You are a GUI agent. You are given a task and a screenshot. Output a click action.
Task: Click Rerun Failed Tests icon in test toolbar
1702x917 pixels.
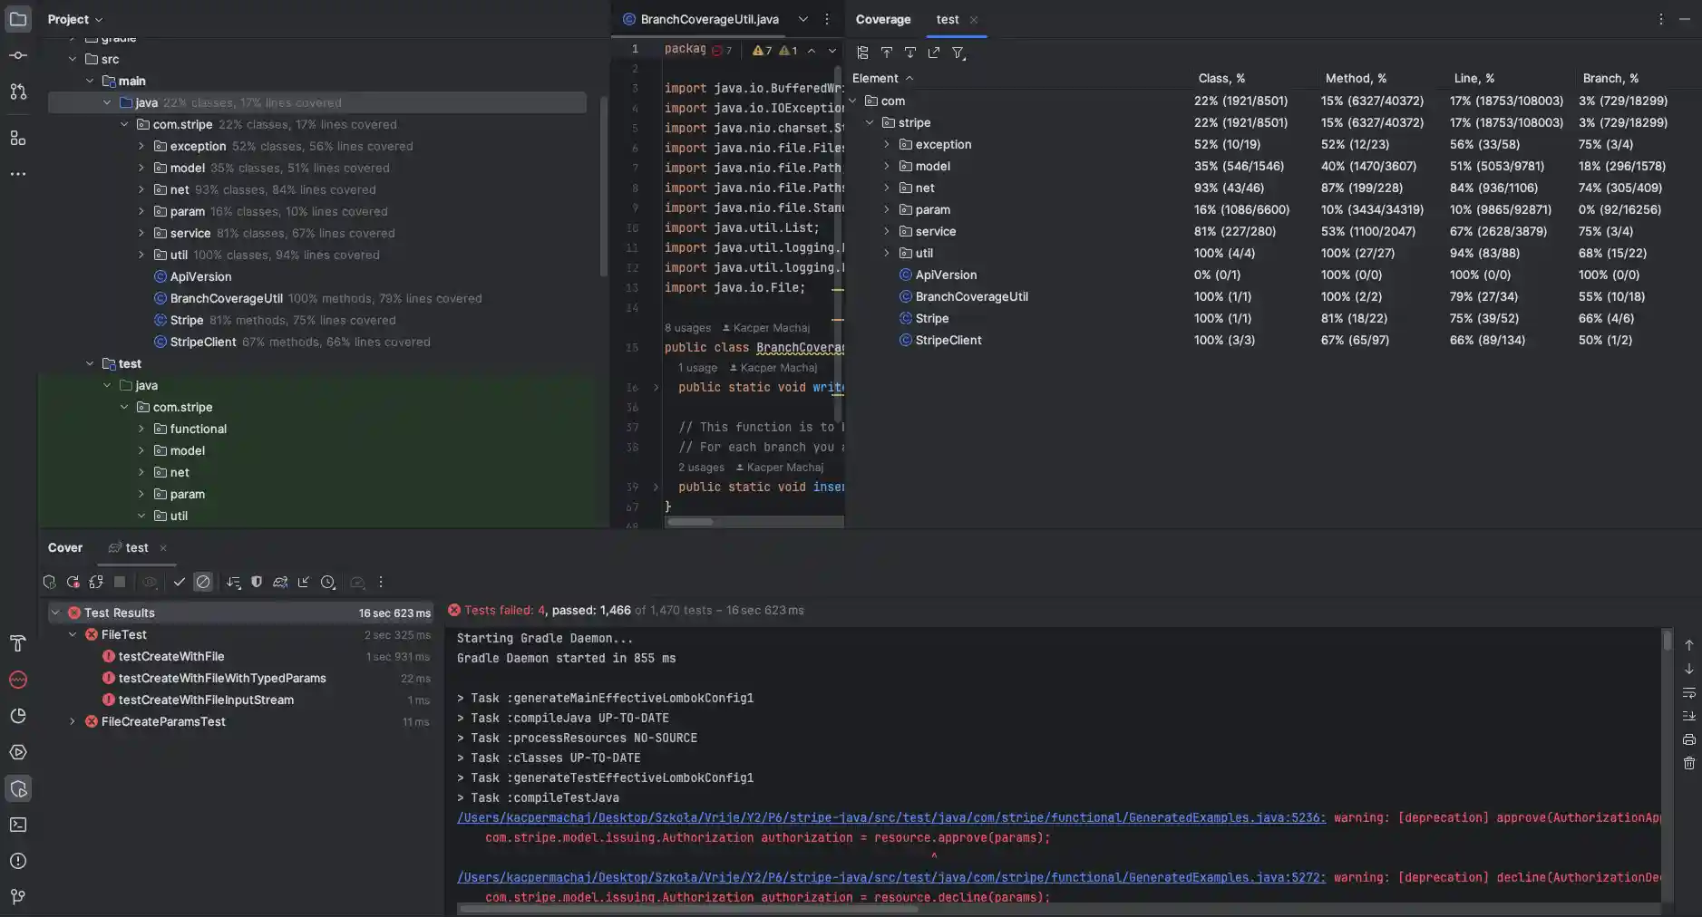pos(73,583)
